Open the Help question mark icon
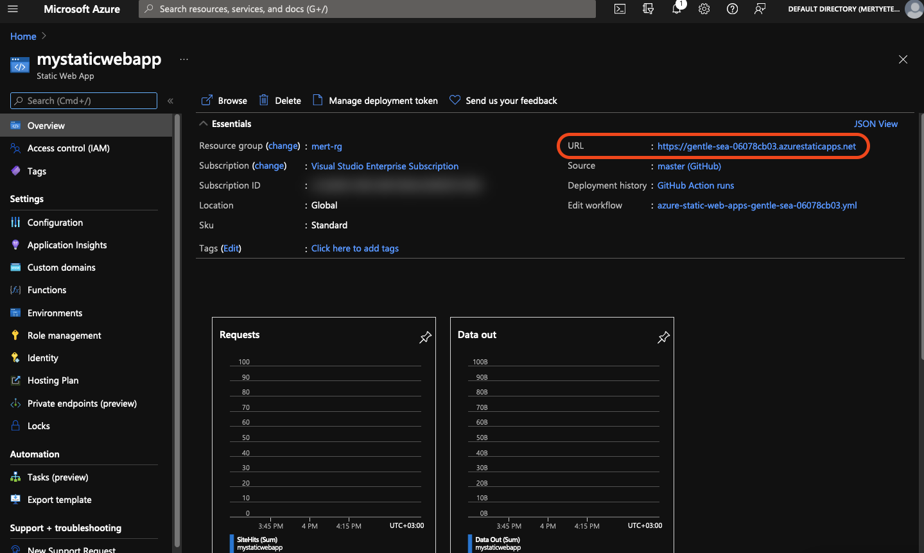The width and height of the screenshot is (924, 553). coord(732,9)
